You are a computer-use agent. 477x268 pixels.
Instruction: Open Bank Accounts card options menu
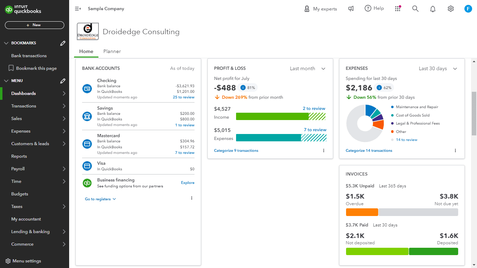[192, 198]
